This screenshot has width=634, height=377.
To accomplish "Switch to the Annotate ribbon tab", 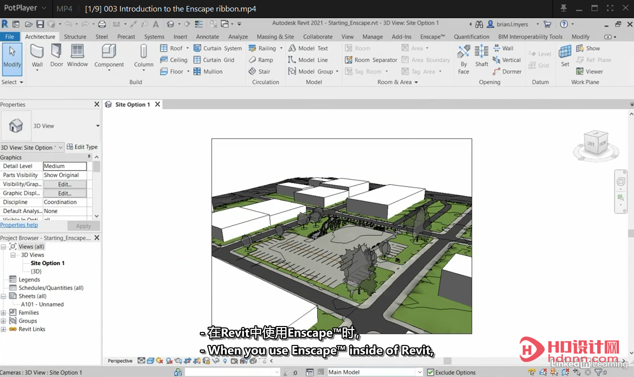I will coord(207,36).
